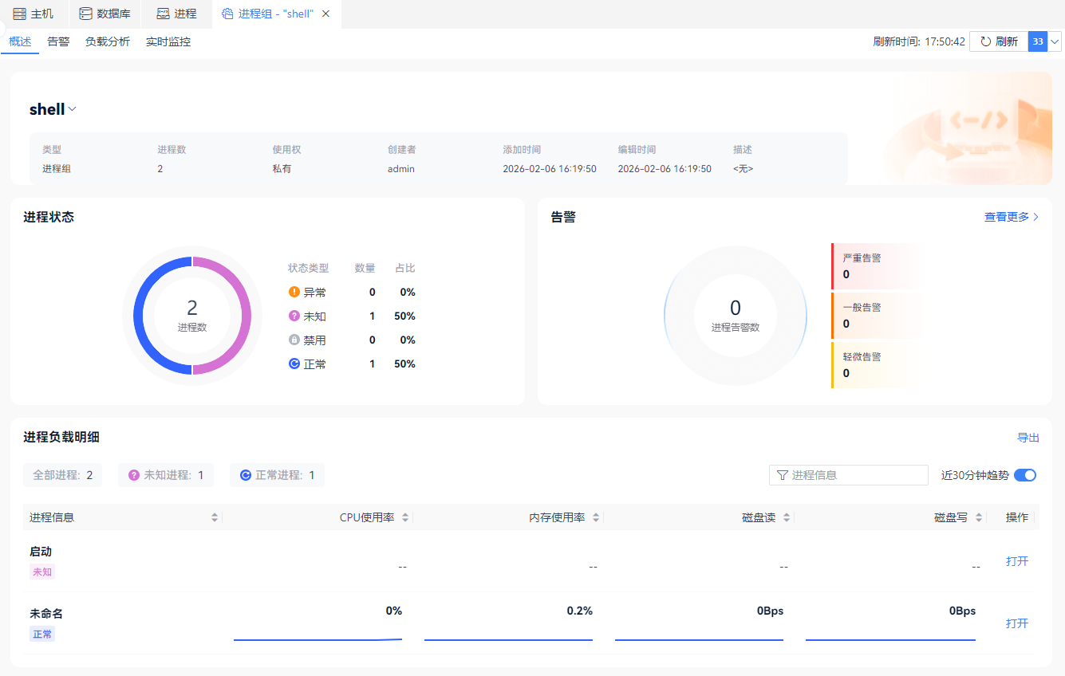
Task: Click the 0.2% memory usage value
Action: [580, 611]
